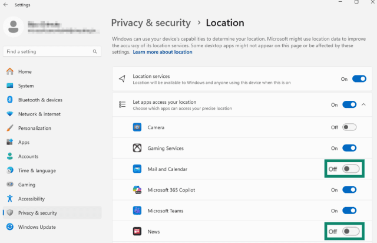Collapse the Let apps access your location section

click(363, 104)
